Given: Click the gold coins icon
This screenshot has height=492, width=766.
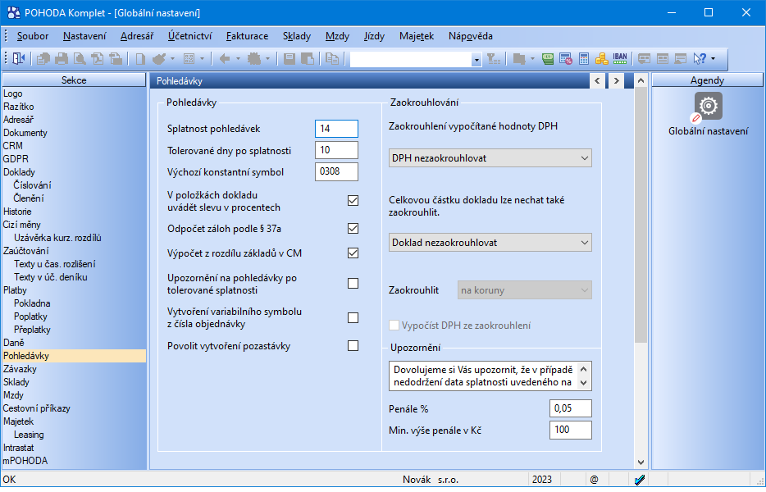Looking at the screenshot, I should click(602, 59).
